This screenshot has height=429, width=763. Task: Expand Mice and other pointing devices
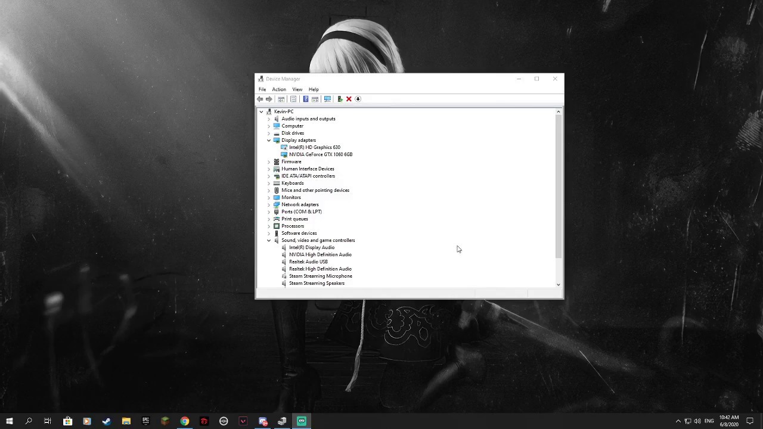(268, 190)
